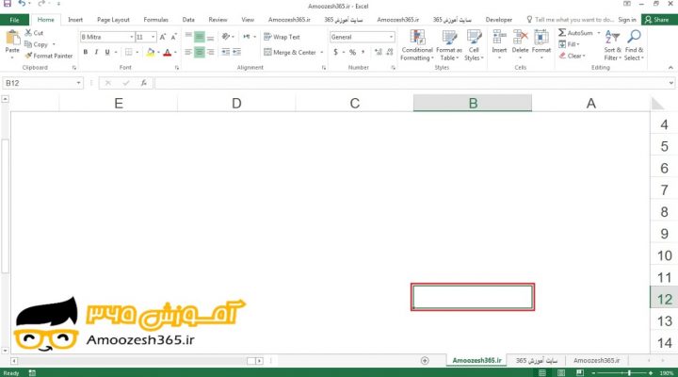Toggle italic formatting
The height and width of the screenshot is (377, 678).
tap(96, 52)
